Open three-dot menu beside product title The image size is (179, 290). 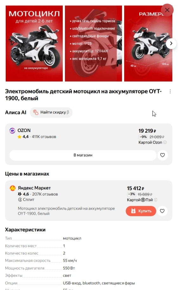click(170, 91)
